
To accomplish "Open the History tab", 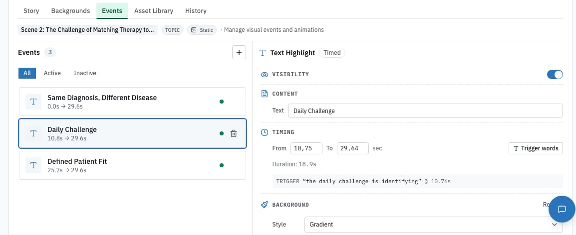I will pos(196,10).
